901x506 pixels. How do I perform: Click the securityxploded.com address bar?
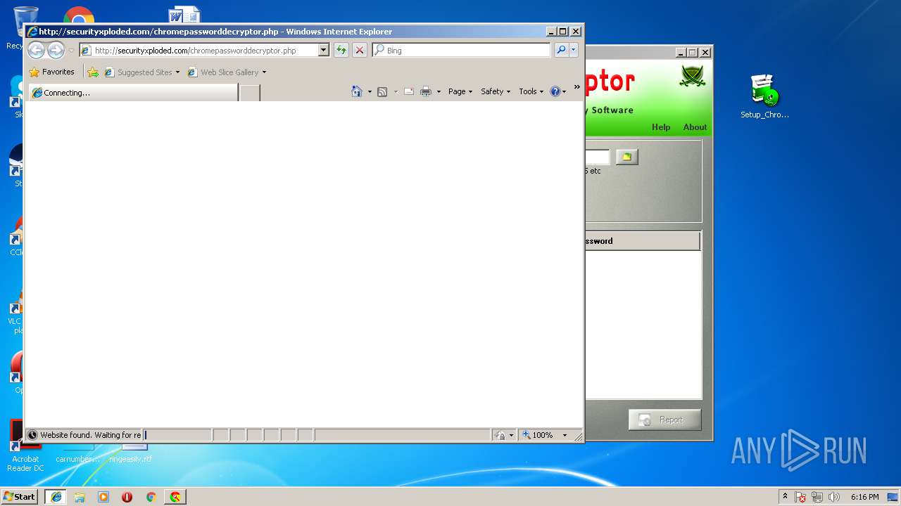click(199, 50)
